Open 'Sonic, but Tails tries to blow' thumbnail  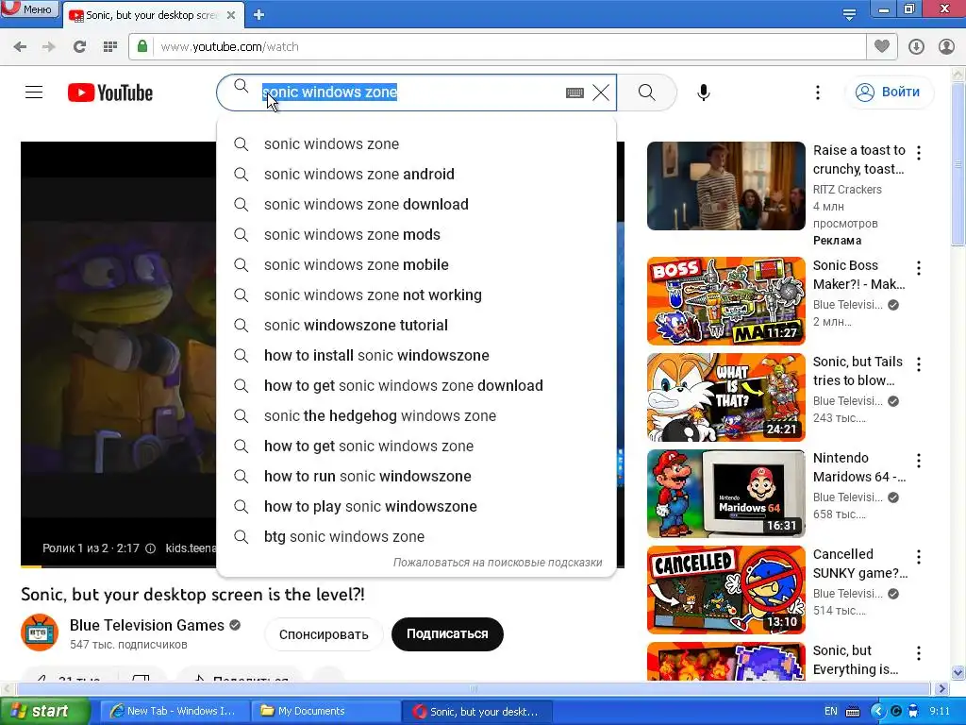725,397
